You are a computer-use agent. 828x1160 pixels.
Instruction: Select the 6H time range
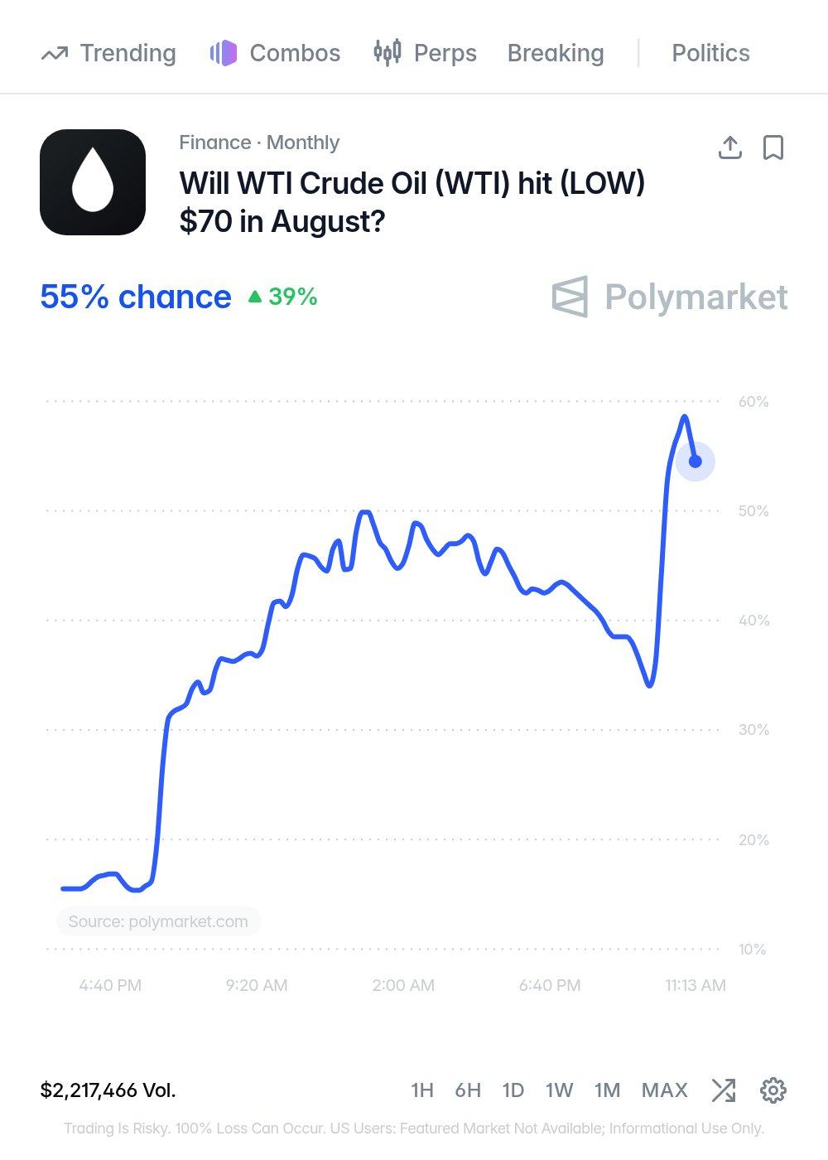tap(468, 1090)
